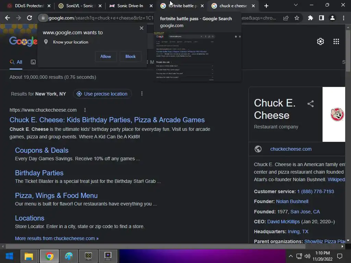Screen dimensions: 351x263
Task: Click the dark monitor app taskbar icon
Action: [88, 256]
